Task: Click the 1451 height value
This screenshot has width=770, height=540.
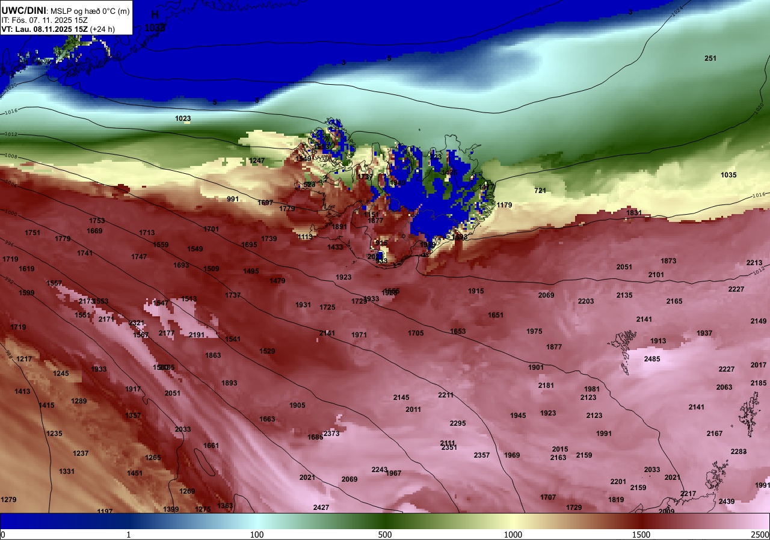Action: click(135, 473)
